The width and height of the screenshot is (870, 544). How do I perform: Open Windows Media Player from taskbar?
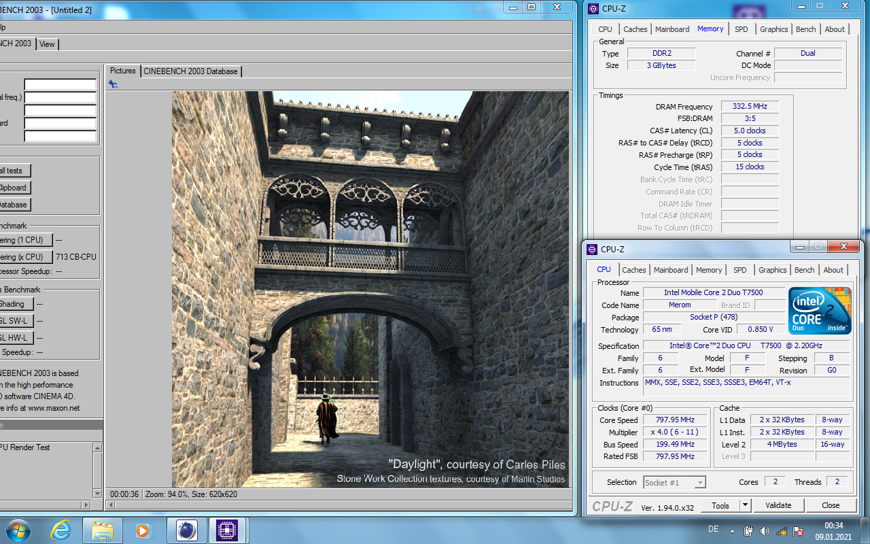(x=143, y=530)
